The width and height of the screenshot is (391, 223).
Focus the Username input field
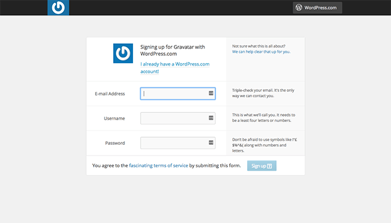pyautogui.click(x=178, y=118)
